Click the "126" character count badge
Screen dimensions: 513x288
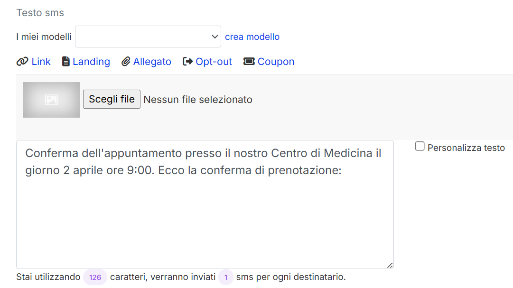[95, 277]
